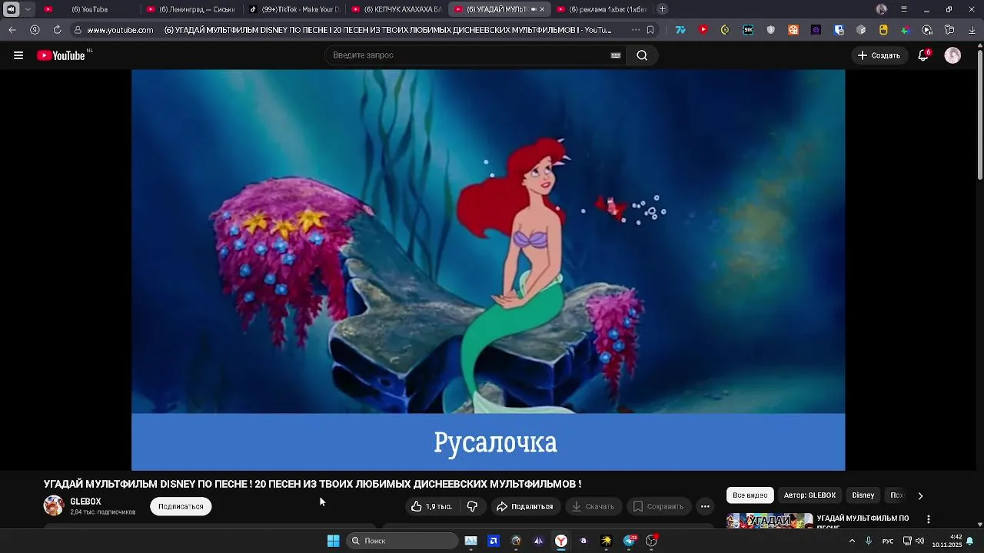This screenshot has height=553, width=984.
Task: Open the Создать create menu
Action: pos(879,55)
